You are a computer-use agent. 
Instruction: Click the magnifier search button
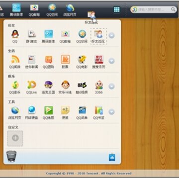coord(173,9)
